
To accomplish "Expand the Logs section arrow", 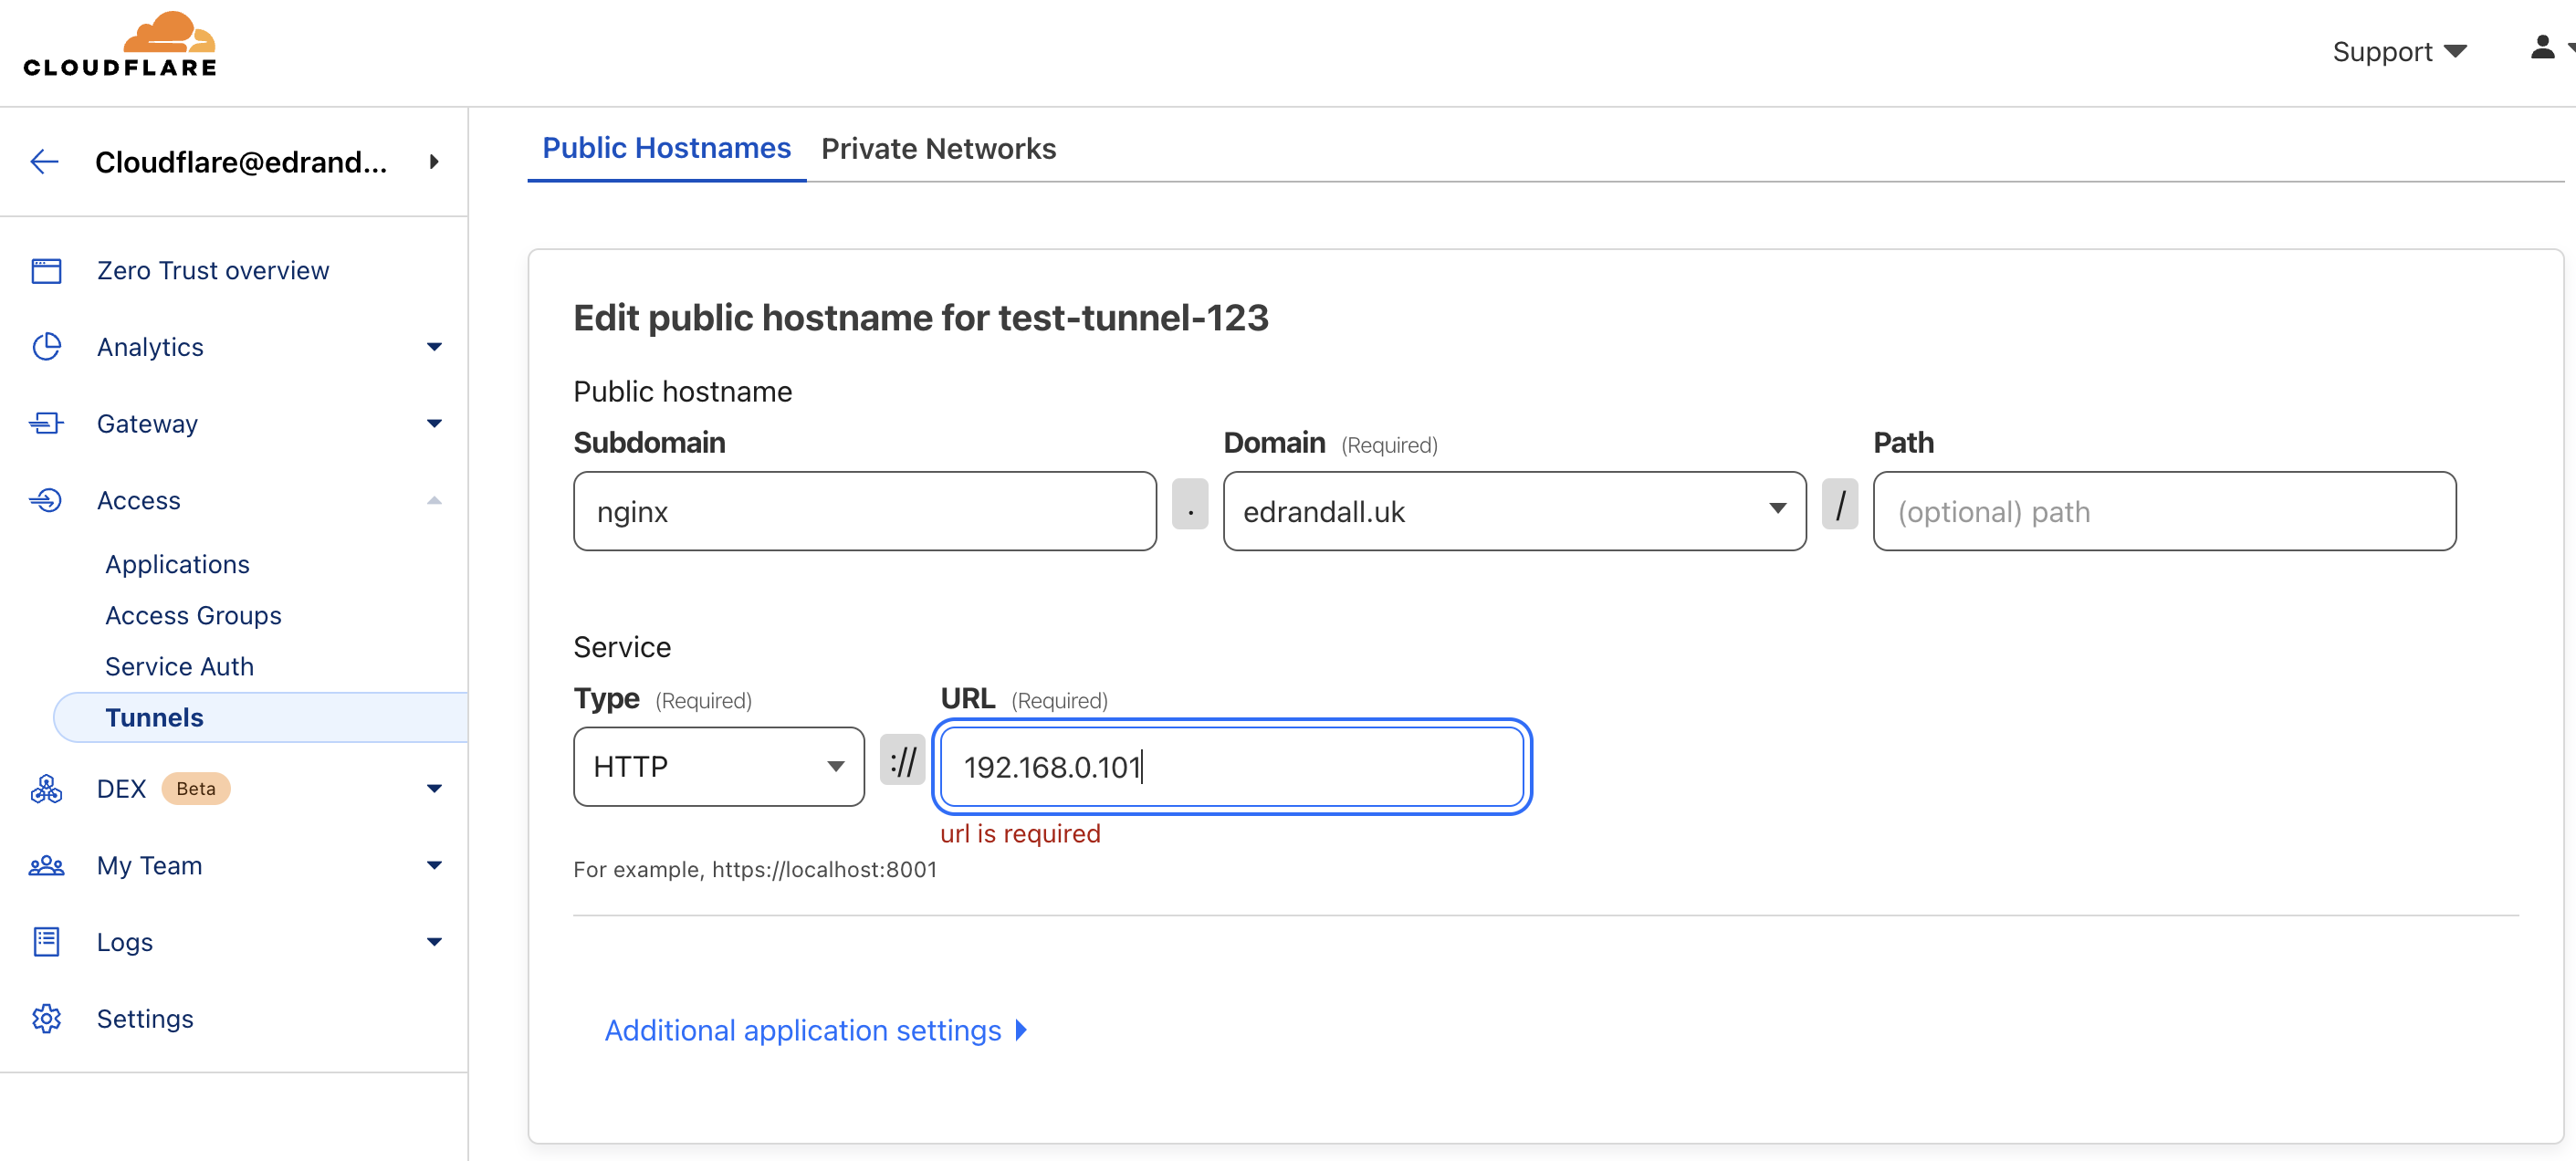I will (x=434, y=942).
